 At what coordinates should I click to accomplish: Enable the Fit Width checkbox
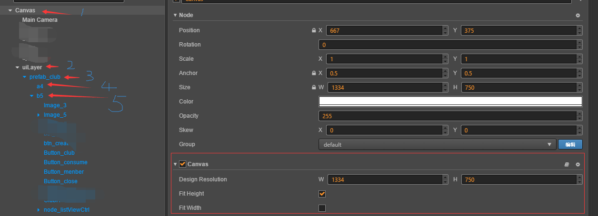(x=322, y=208)
